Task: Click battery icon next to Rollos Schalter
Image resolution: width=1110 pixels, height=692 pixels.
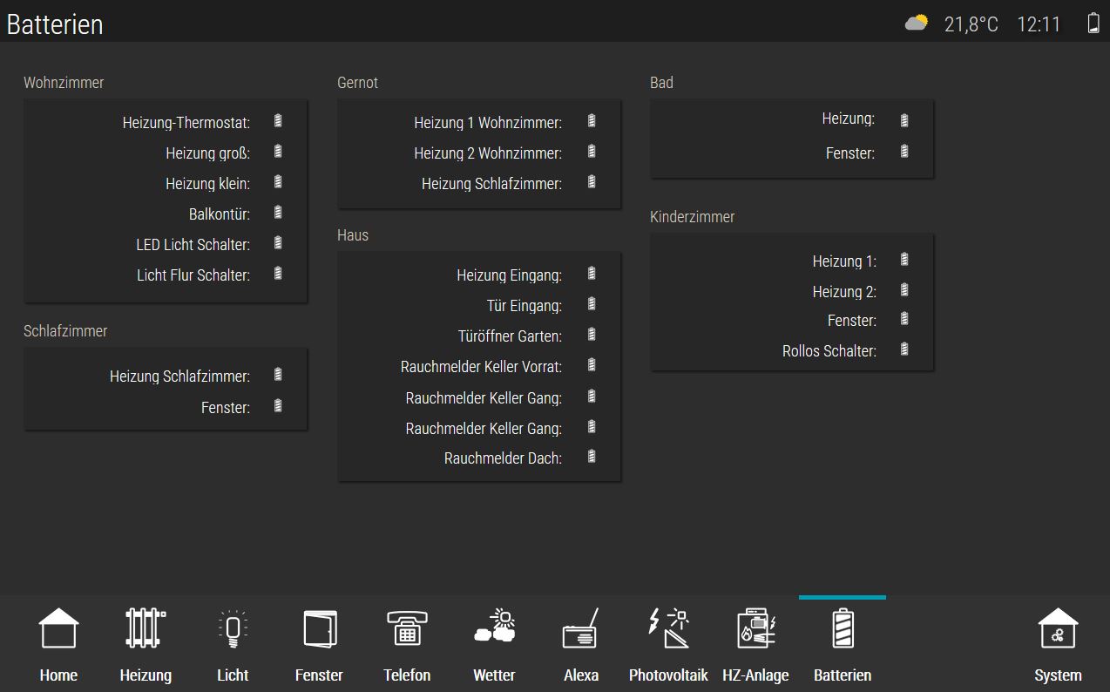Action: 904,349
